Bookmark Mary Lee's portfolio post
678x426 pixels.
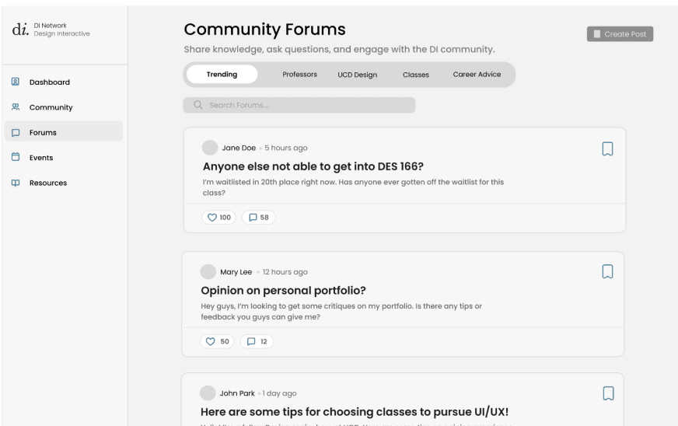click(x=607, y=271)
